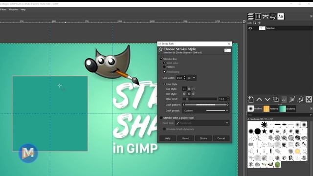Image resolution: width=313 pixels, height=176 pixels.
Task: Delete the path with the X icon
Action: (309, 99)
